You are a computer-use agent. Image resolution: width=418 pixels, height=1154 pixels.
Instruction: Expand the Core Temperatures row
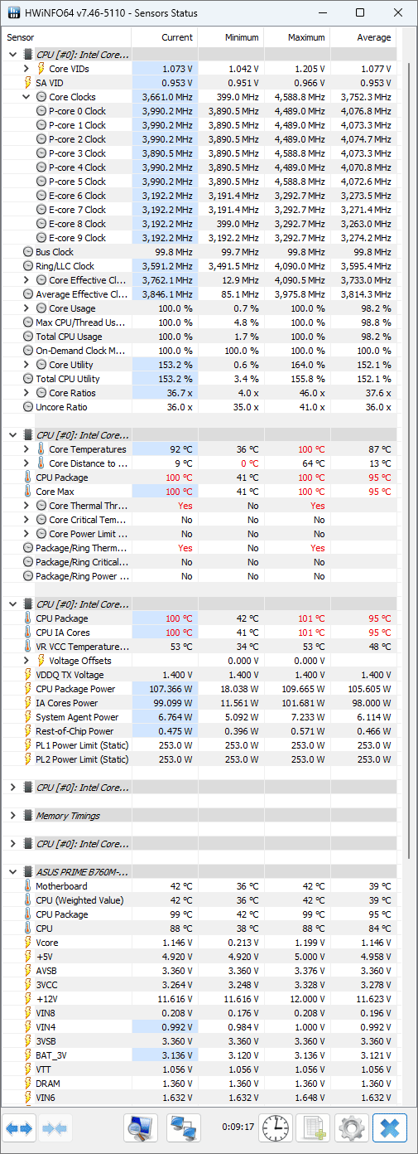[x=26, y=449]
